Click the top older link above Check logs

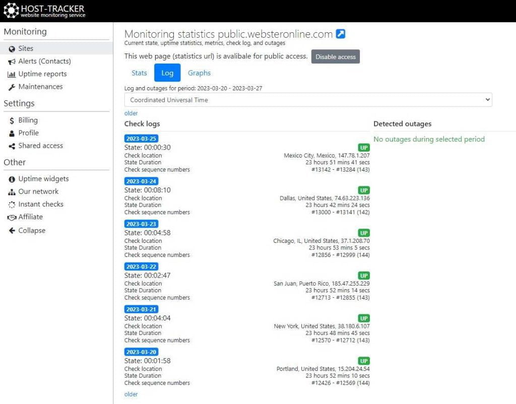(131, 113)
